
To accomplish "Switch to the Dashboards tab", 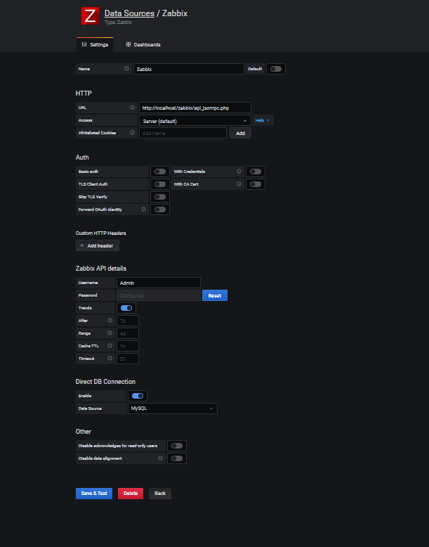I will tap(143, 45).
